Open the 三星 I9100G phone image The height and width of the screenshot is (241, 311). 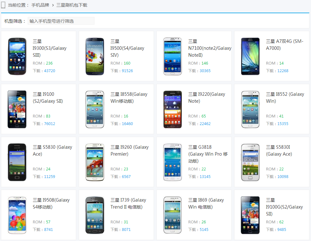pos(250,215)
